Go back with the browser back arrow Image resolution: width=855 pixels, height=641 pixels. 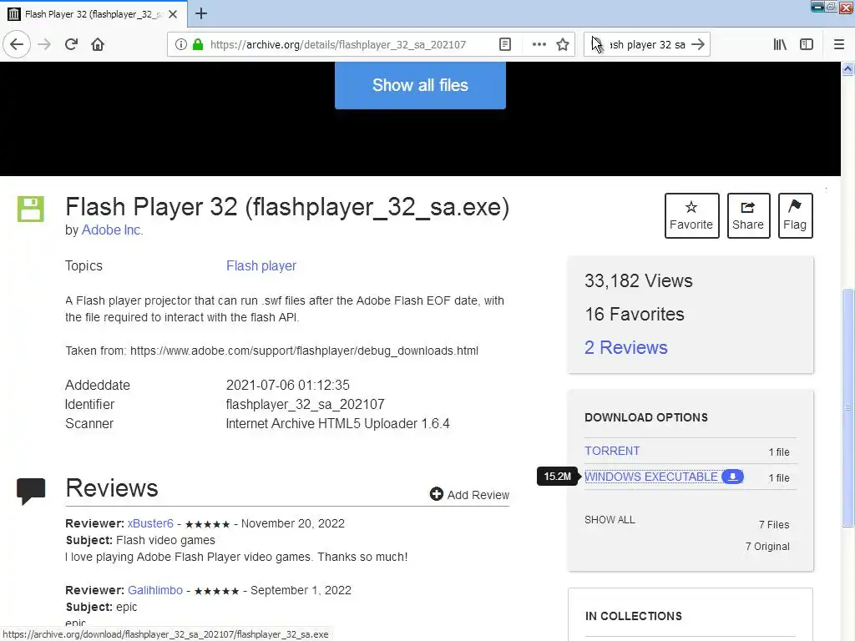click(x=17, y=44)
